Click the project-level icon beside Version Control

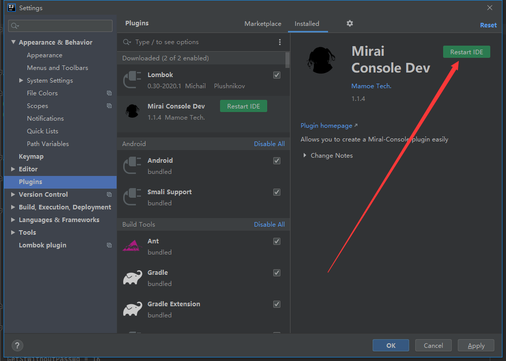[x=110, y=194]
